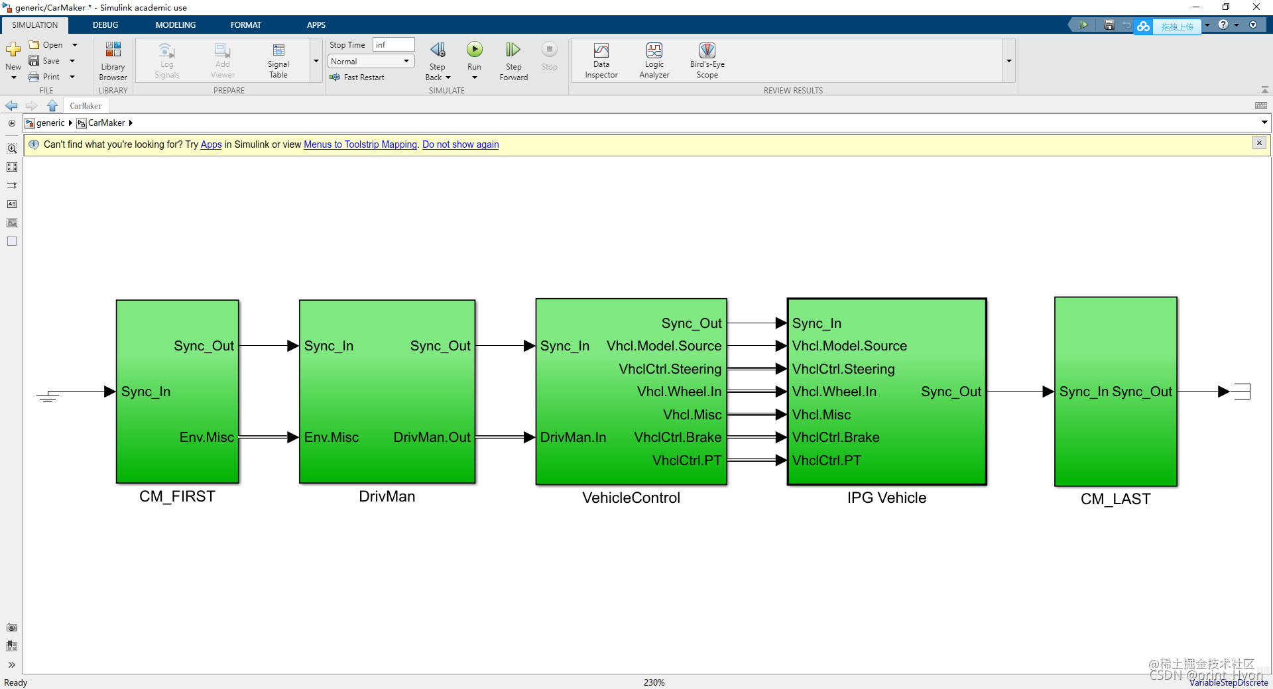The width and height of the screenshot is (1273, 689).
Task: Click the Annotation text icon in palette
Action: 12,204
